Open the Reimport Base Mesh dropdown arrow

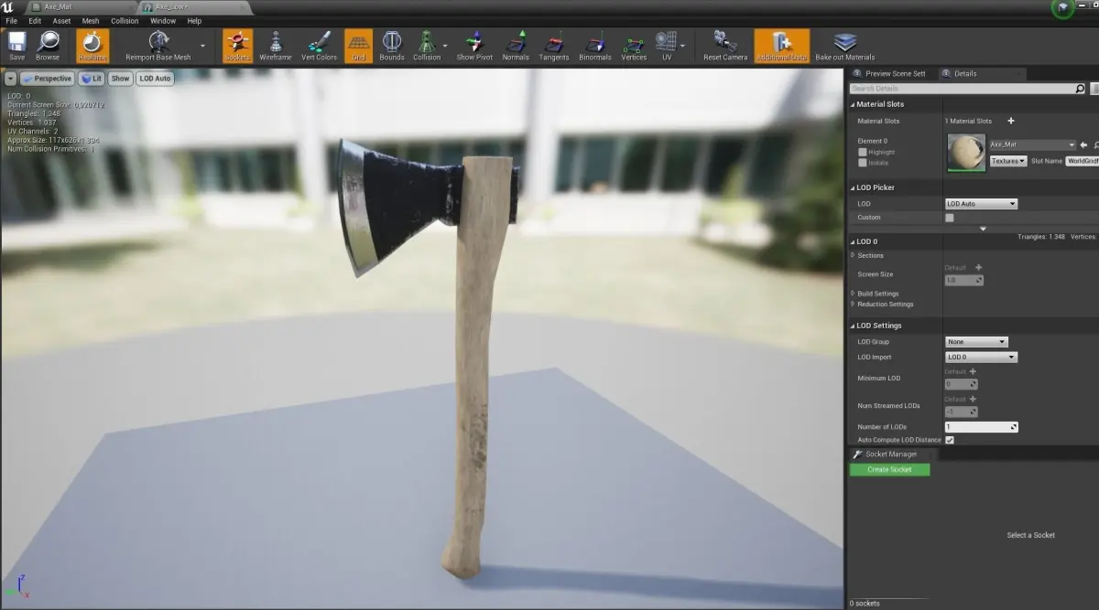coord(201,46)
